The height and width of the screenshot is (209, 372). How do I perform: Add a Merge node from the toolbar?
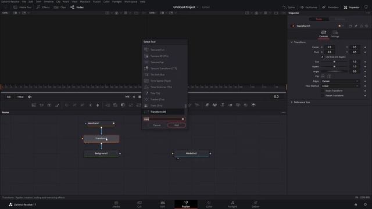click(x=108, y=105)
